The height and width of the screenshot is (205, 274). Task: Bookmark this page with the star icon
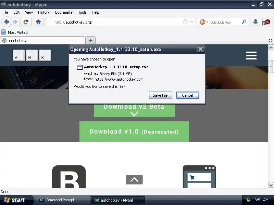(x=185, y=22)
